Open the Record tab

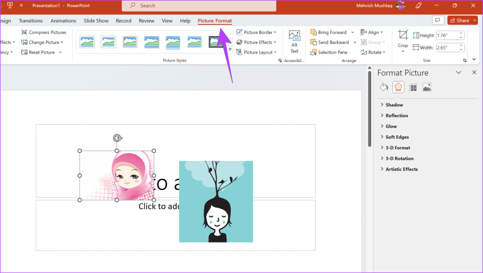pyautogui.click(x=124, y=21)
